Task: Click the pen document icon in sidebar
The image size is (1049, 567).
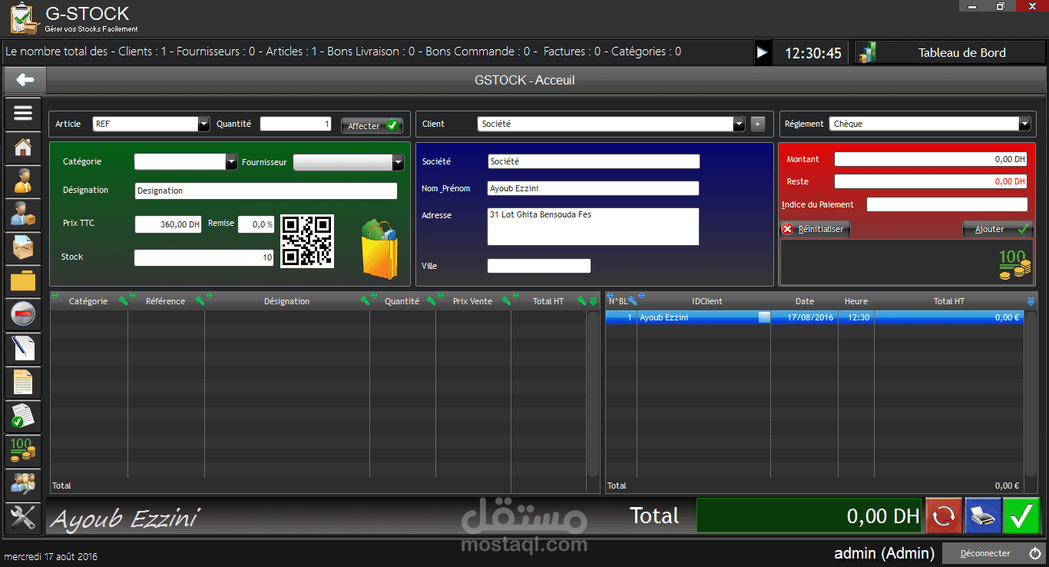Action: click(22, 348)
